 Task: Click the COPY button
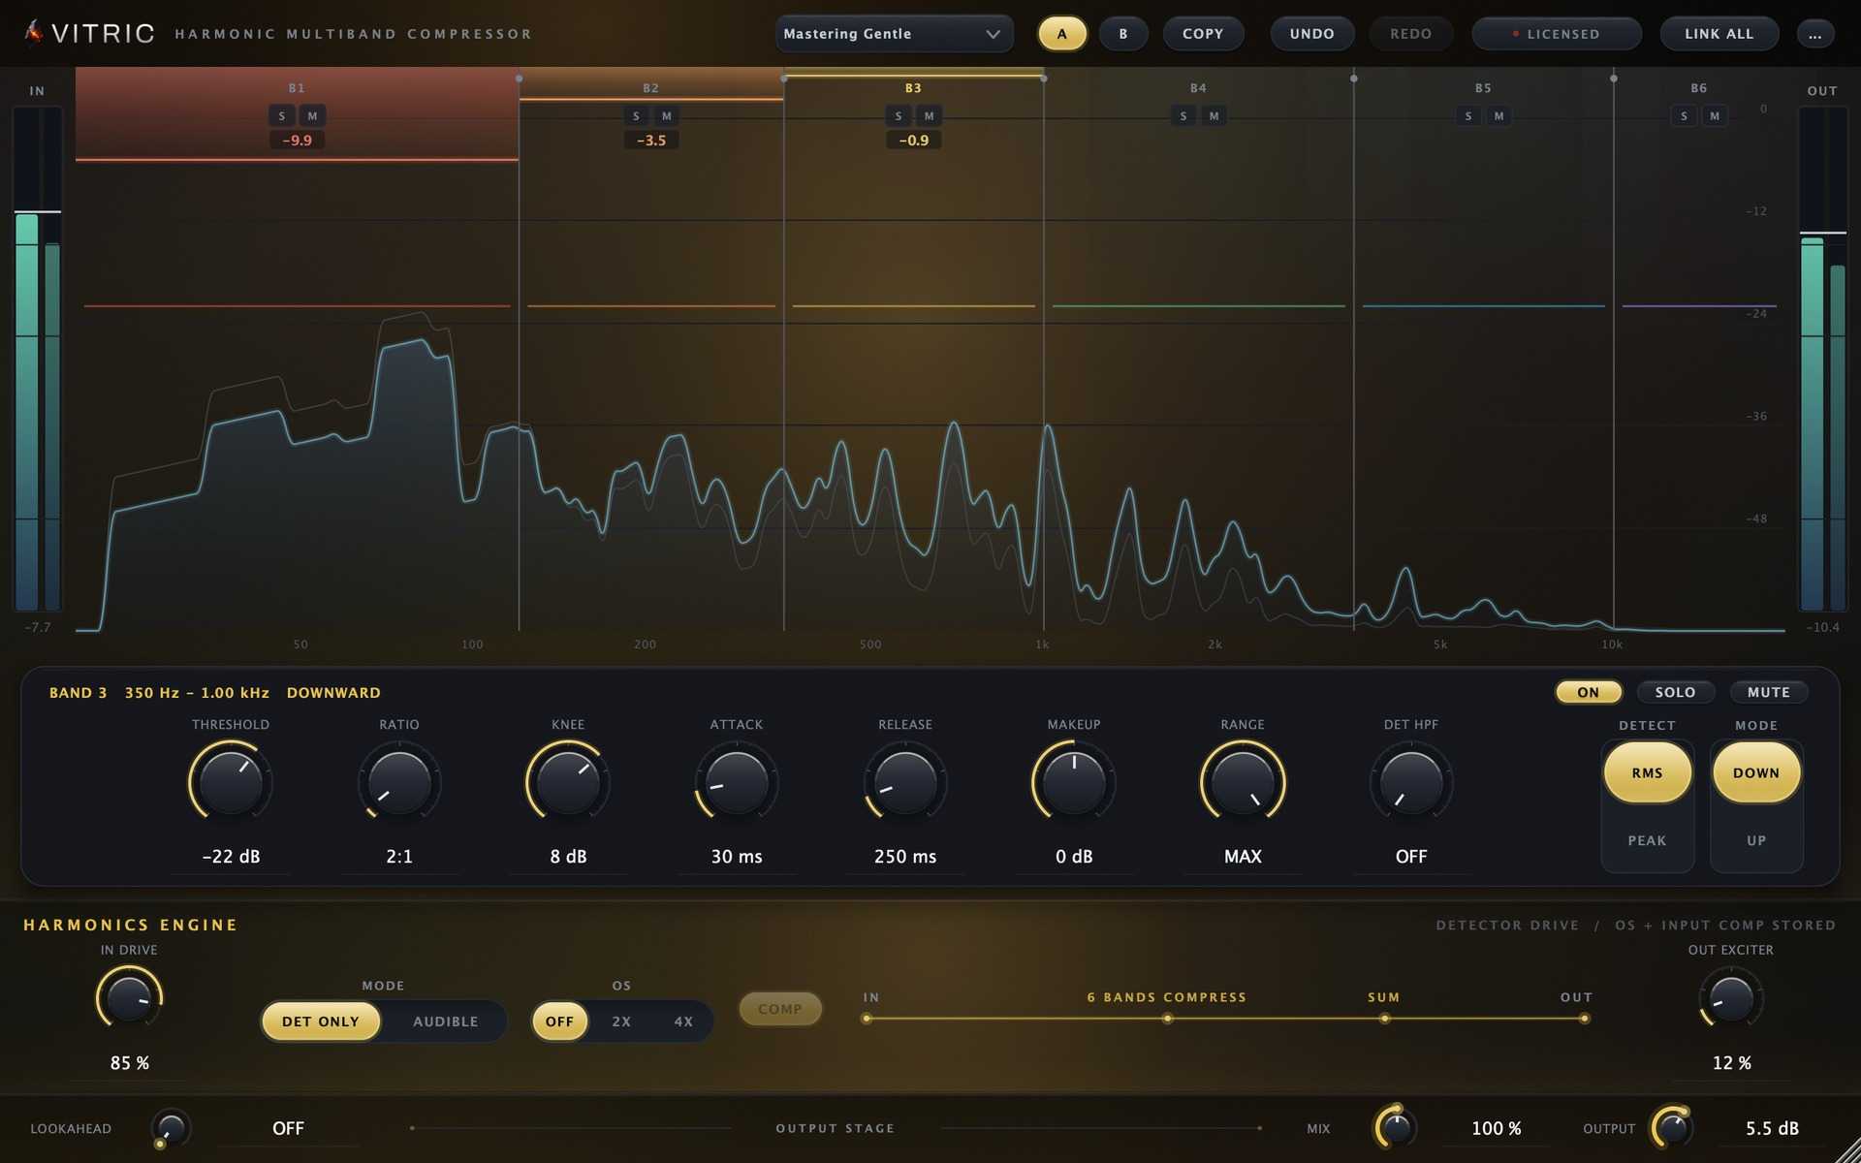tap(1203, 34)
